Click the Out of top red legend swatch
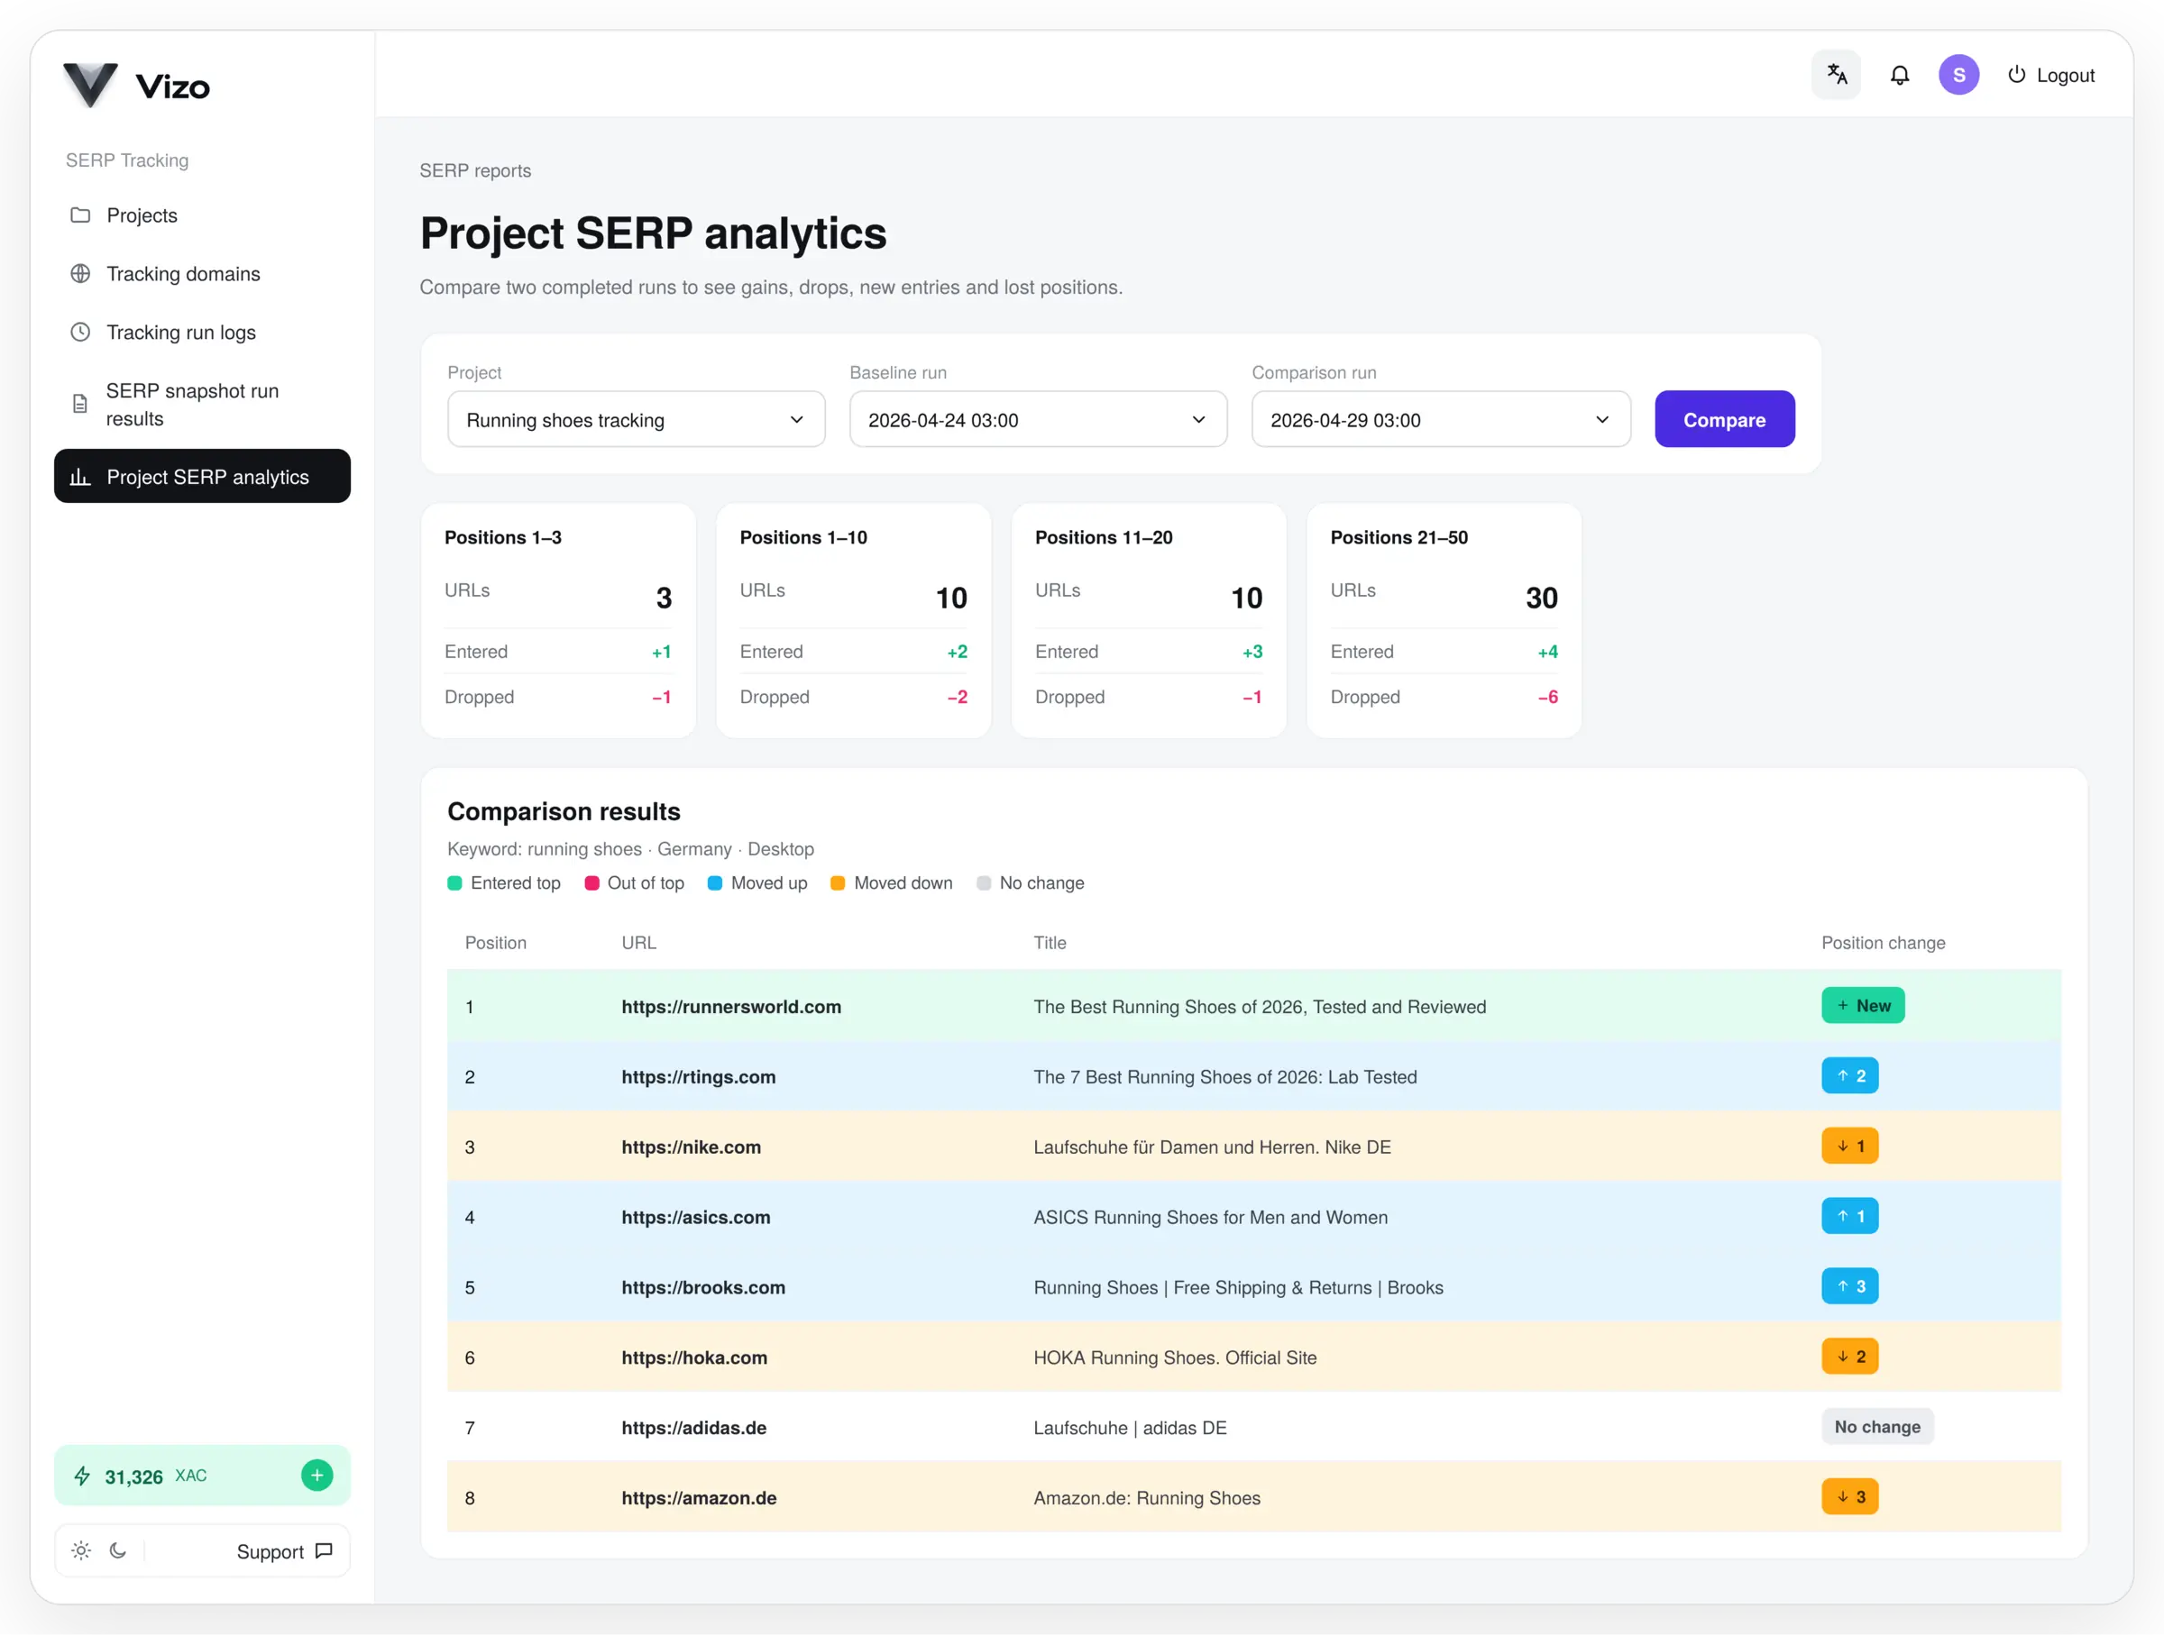Viewport: 2164px width, 1636px height. pos(591,883)
